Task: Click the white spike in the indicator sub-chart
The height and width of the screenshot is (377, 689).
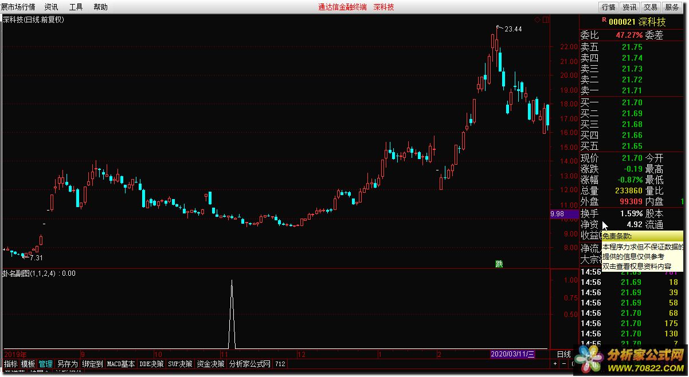Action: (x=232, y=313)
